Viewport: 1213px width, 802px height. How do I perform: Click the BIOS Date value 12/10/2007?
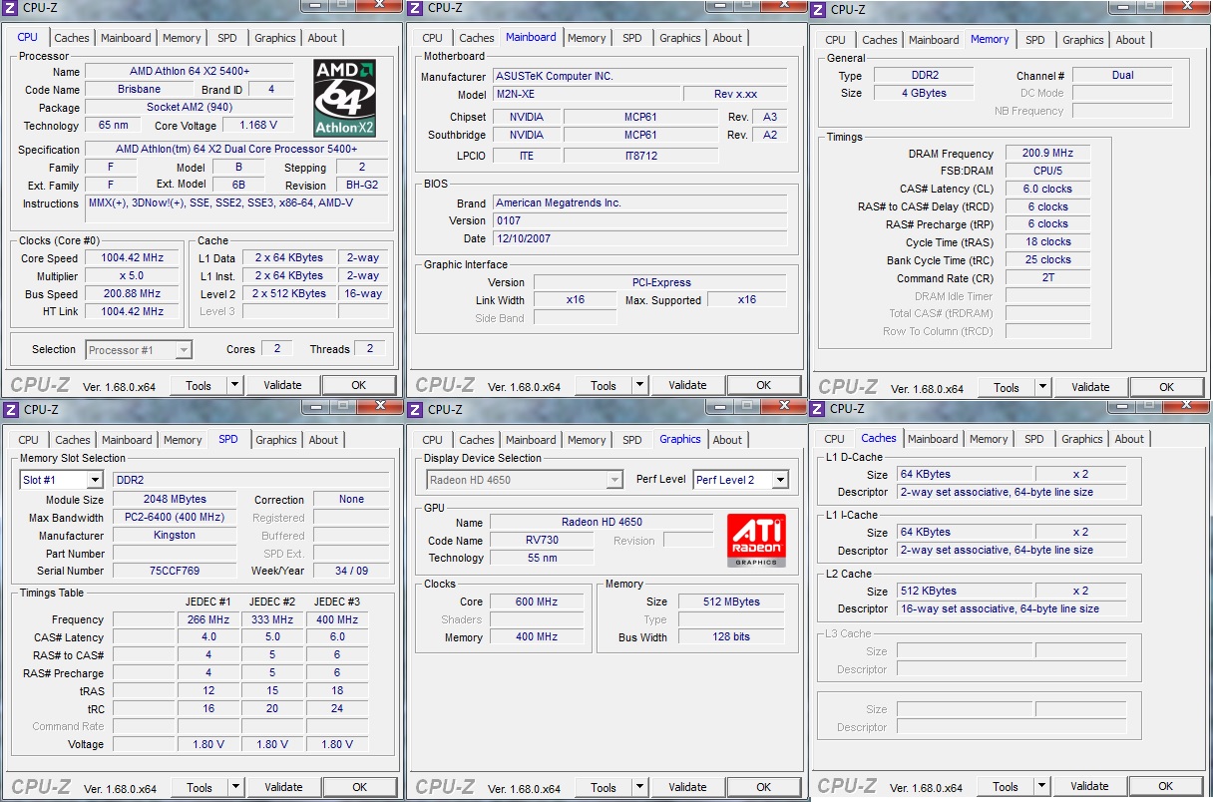639,239
